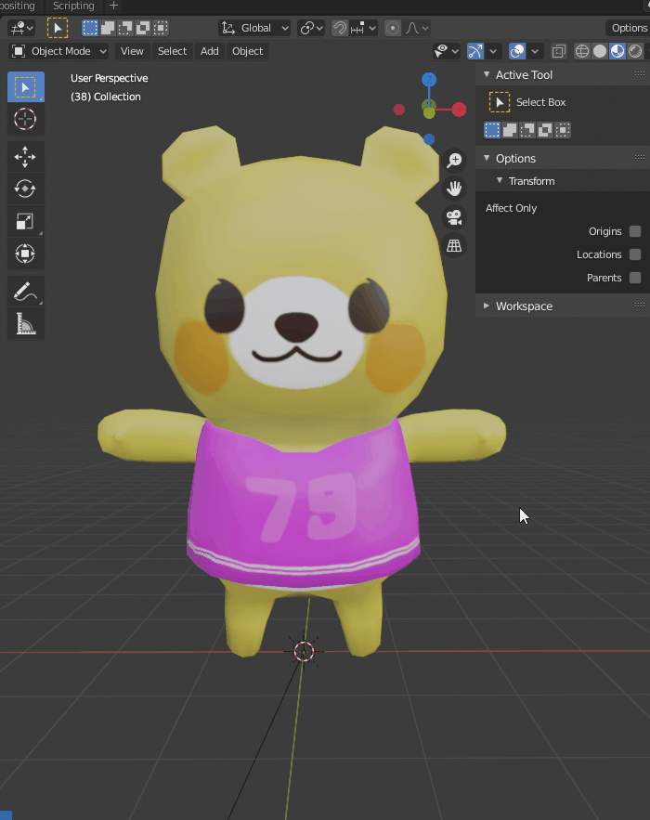Select the Measure ruler tool
The width and height of the screenshot is (650, 820).
pos(25,324)
